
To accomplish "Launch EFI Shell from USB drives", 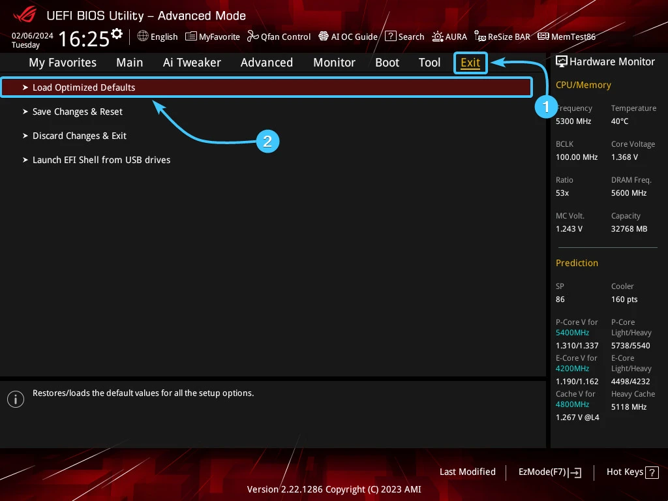I will [101, 160].
